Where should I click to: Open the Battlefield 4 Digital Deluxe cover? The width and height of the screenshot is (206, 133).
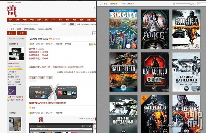[x=186, y=114]
